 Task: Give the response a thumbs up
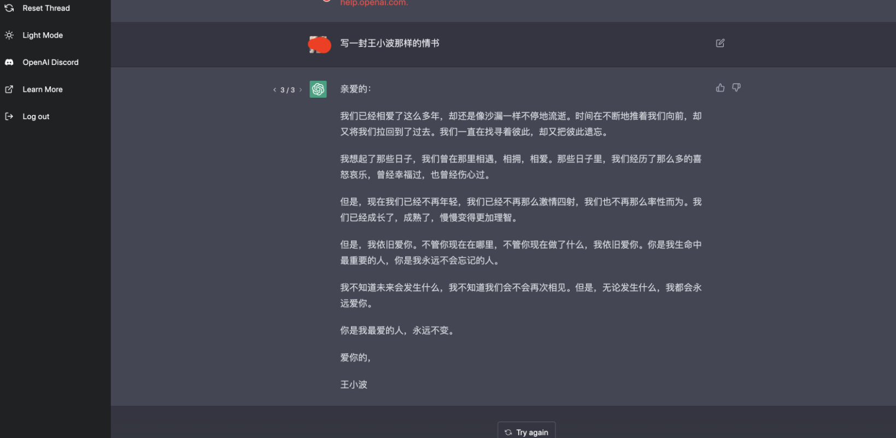[x=720, y=88]
